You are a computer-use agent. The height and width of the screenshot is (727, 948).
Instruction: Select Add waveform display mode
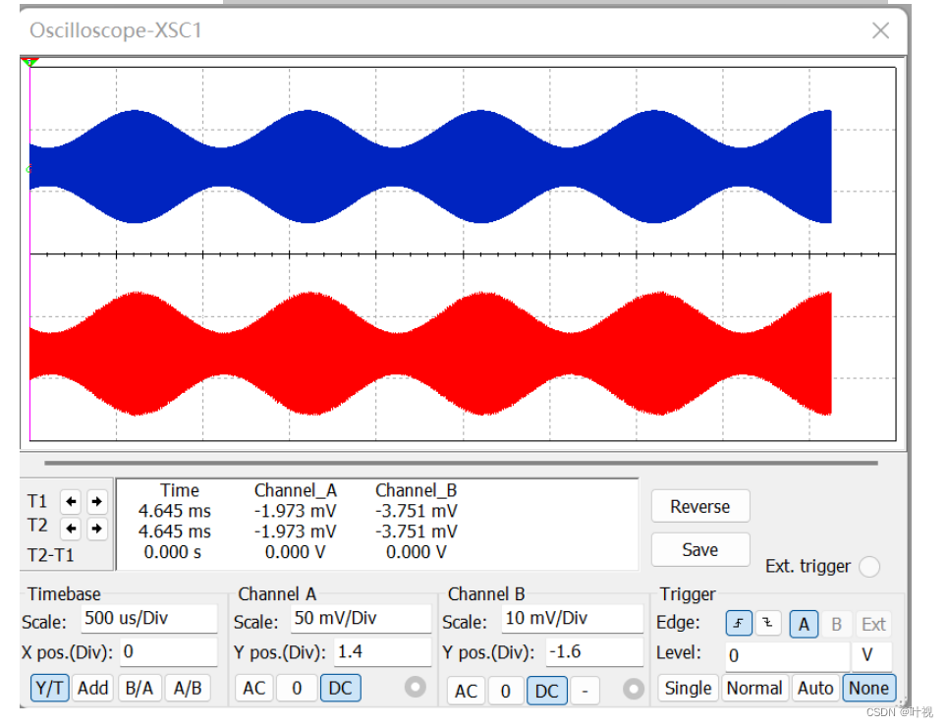pyautogui.click(x=92, y=688)
